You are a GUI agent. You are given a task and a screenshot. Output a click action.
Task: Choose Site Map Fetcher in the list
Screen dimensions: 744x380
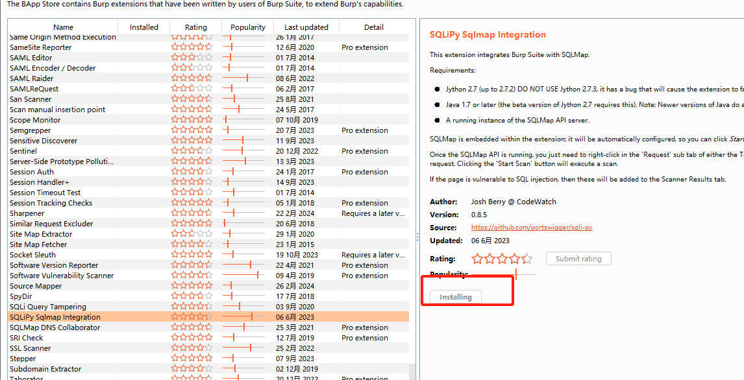point(209,244)
